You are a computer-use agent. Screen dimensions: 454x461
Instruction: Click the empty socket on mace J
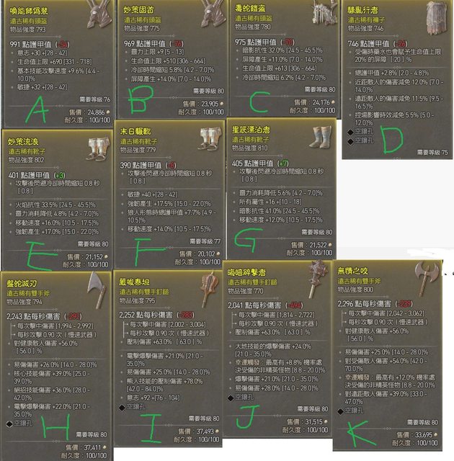click(231, 398)
